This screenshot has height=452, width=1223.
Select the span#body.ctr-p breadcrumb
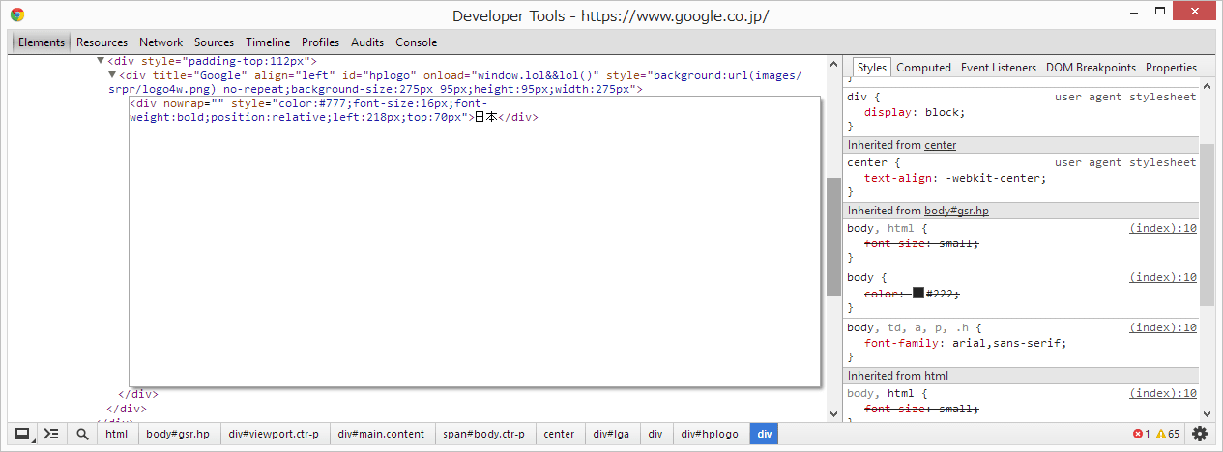(x=484, y=434)
